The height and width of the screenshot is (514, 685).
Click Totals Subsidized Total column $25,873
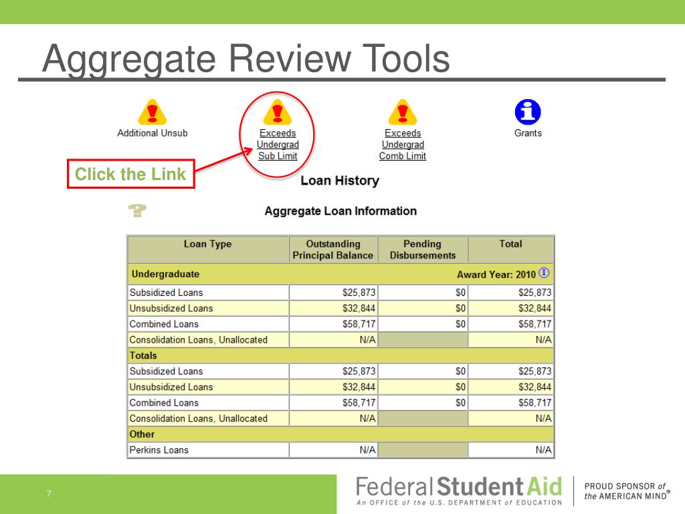point(534,371)
